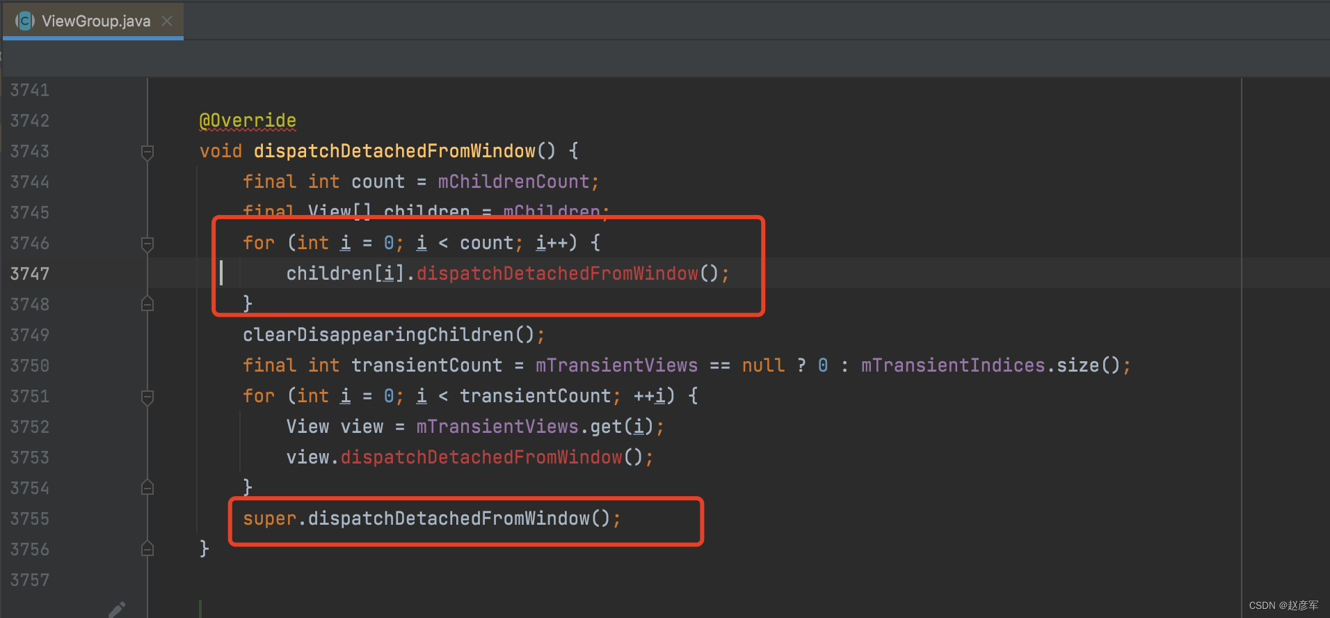Click fold end marker at line 3754
This screenshot has height=618, width=1330.
[x=147, y=488]
